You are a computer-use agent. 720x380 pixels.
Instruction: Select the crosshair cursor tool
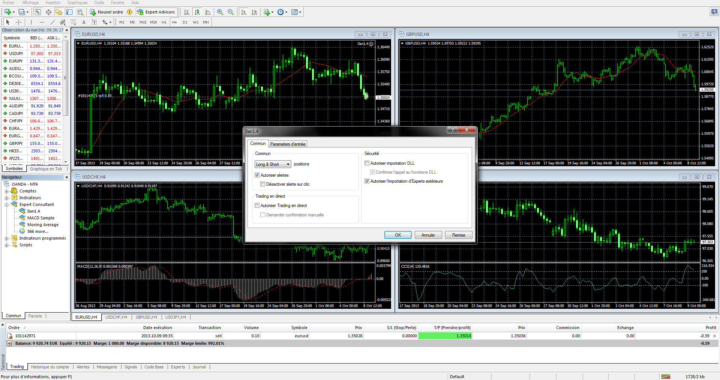(18, 22)
